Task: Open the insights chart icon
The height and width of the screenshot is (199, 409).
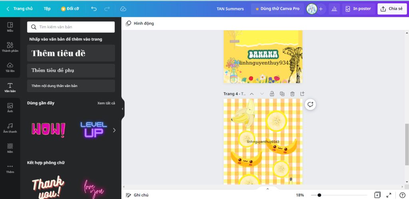Action: (334, 9)
